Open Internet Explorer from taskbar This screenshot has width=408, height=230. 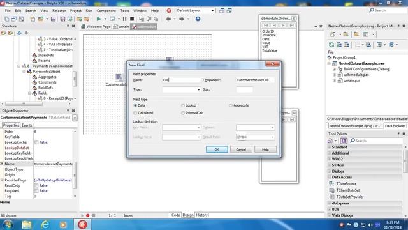(x=45, y=224)
